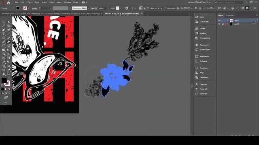Select the Curvature tool
This screenshot has width=259, height=145.
pyautogui.click(x=8, y=30)
